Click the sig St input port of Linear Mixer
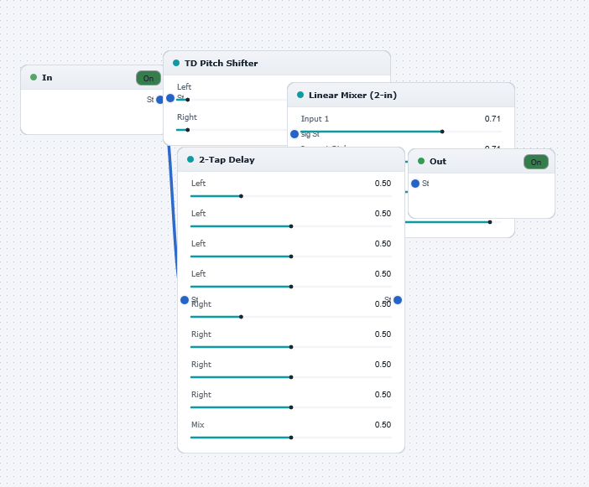The height and width of the screenshot is (487, 589). coord(294,134)
